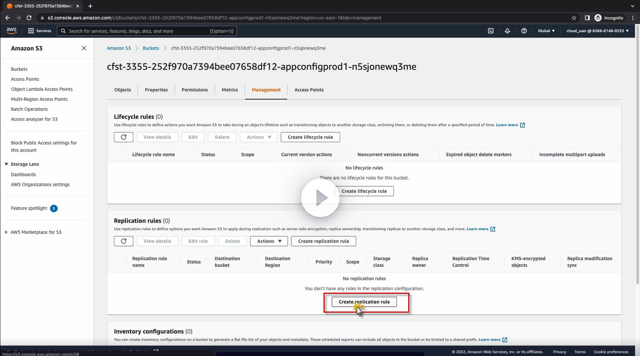Click Learn more link for Lifecycle rules
The height and width of the screenshot is (356, 640).
point(507,125)
